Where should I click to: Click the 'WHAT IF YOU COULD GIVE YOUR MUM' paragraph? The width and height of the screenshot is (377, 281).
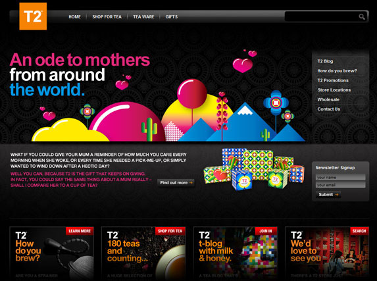click(x=99, y=160)
